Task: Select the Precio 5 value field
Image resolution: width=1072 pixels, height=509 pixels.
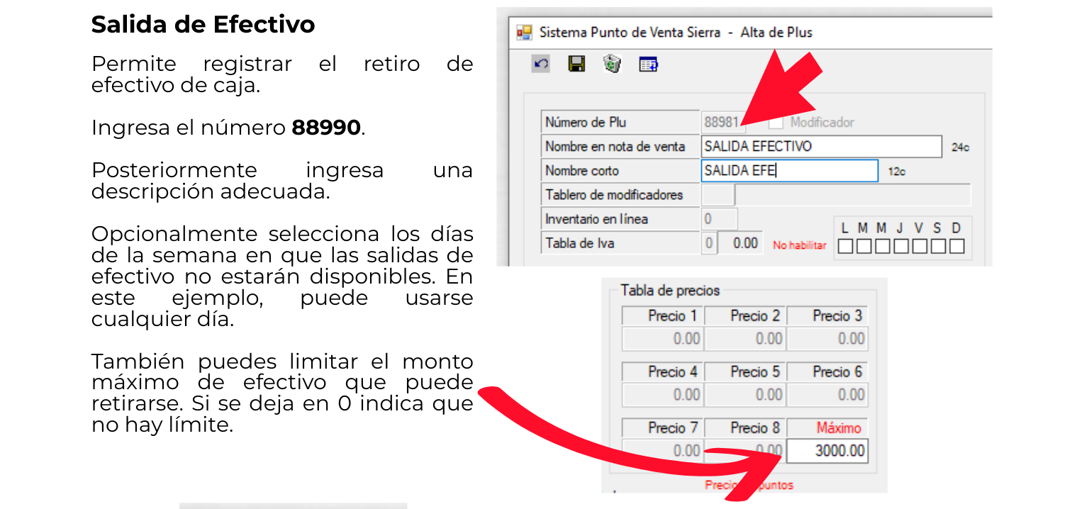Action: click(x=744, y=395)
